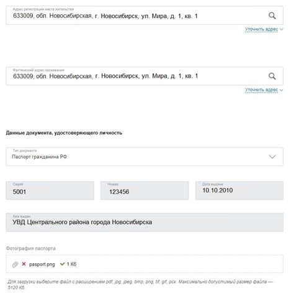Expand second Уточнить адрес chevron
Screen dimensions: 294x301
click(281, 90)
